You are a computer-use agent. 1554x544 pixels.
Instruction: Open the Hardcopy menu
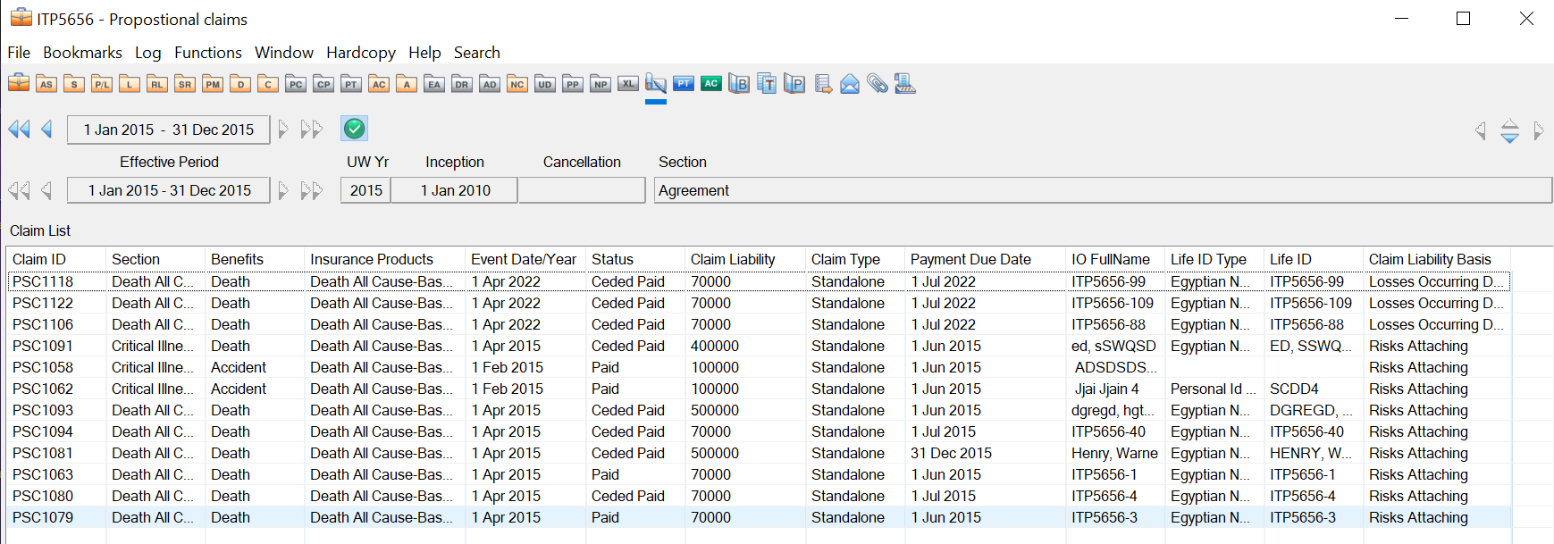click(x=360, y=53)
